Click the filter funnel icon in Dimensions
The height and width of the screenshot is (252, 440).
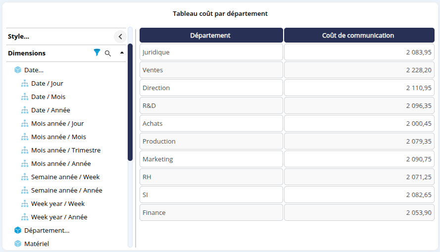click(97, 52)
